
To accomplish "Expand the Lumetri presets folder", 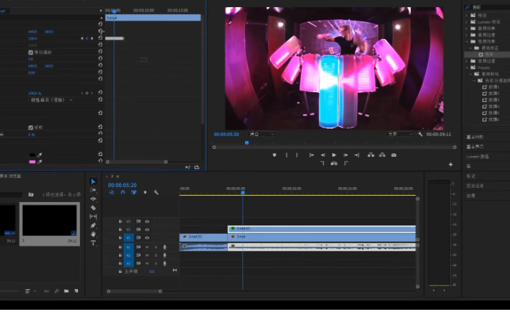I will [x=466, y=22].
